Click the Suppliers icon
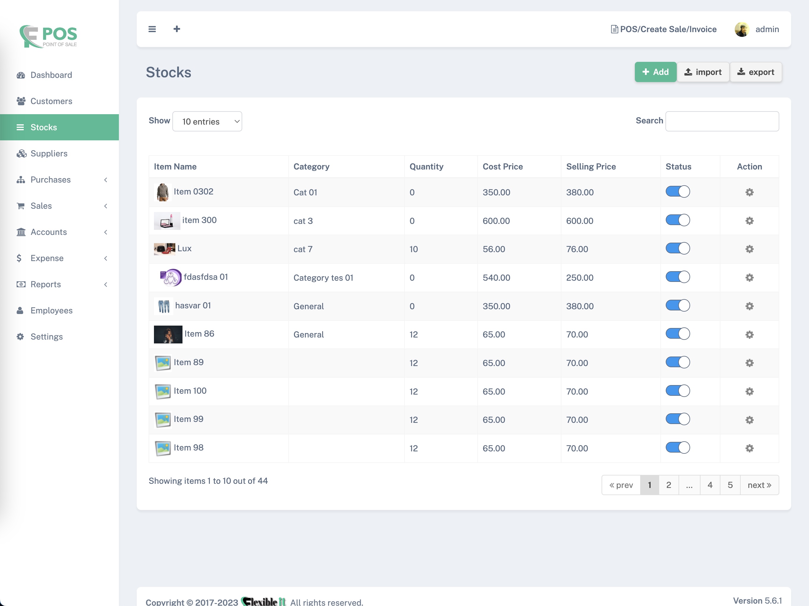809x606 pixels. click(x=22, y=153)
